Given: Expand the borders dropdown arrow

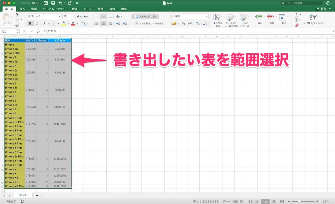Looking at the screenshot, I should (x=58, y=23).
